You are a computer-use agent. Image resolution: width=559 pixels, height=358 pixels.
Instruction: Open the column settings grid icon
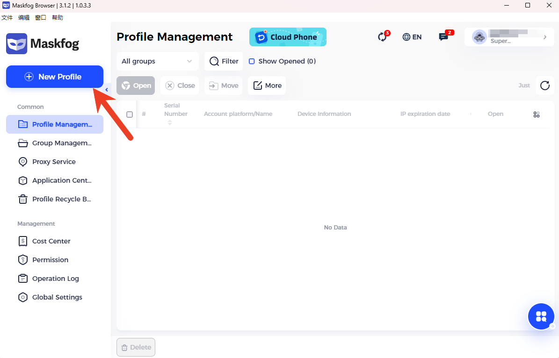537,115
